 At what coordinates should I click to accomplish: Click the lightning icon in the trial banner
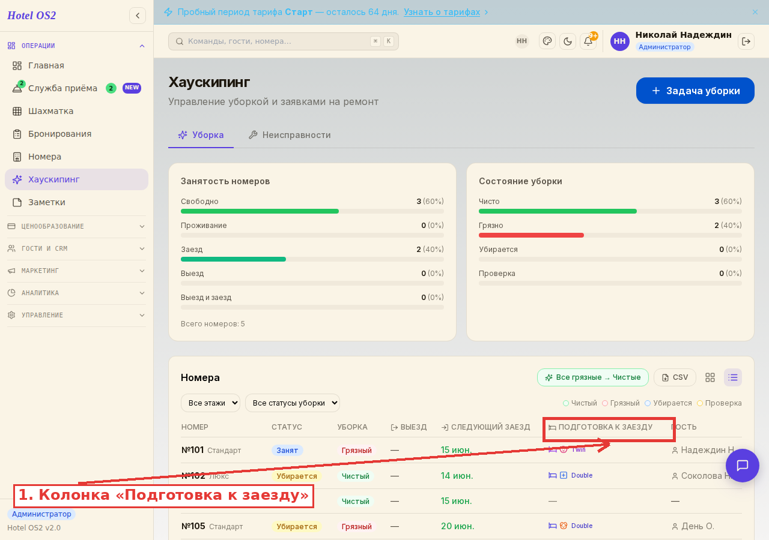(x=168, y=12)
